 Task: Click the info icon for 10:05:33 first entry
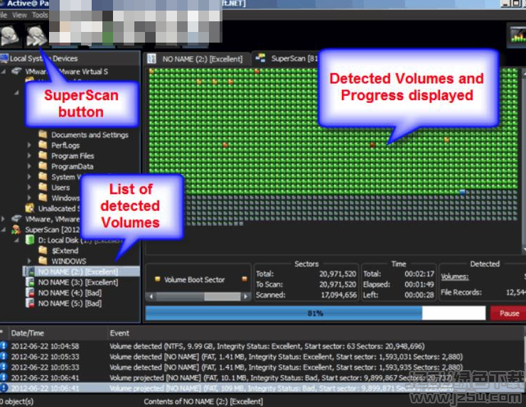point(4,357)
